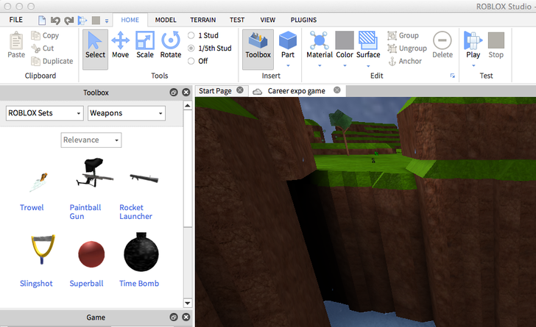Viewport: 536px width, 327px height.
Task: Close the Career expo game tab
Action: tap(337, 90)
